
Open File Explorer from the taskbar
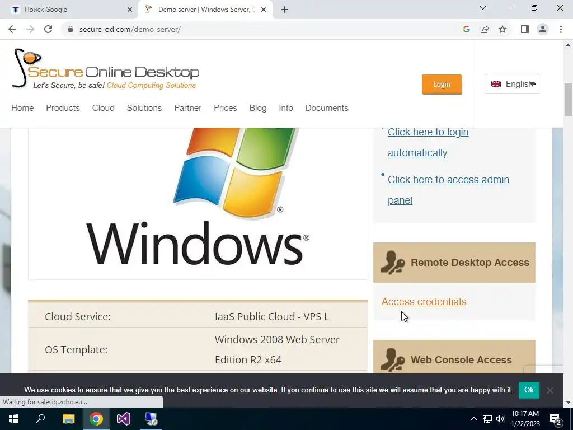click(68, 419)
